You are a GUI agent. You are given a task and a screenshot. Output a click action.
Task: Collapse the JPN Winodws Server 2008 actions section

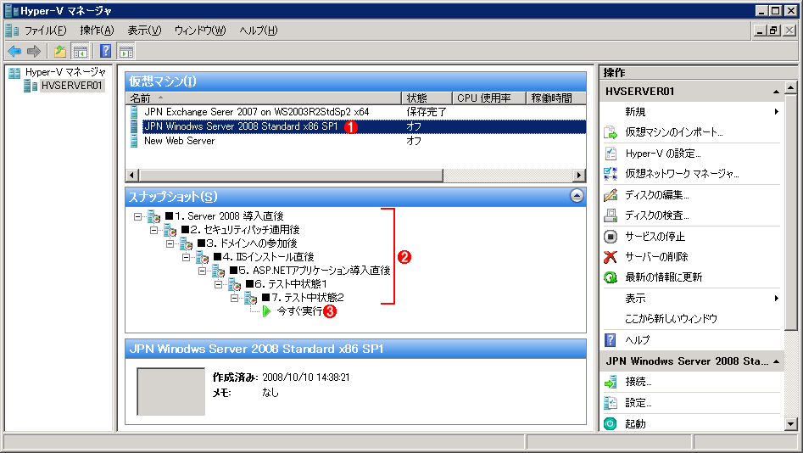(777, 361)
